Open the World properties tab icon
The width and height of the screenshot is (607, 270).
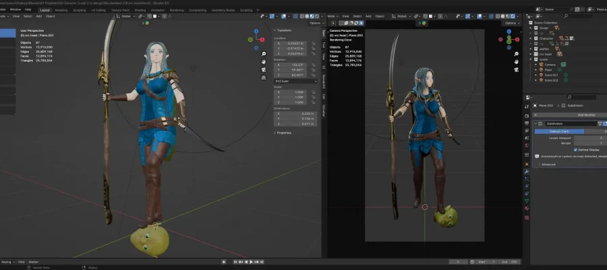(x=527, y=146)
